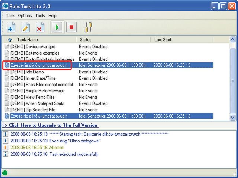This screenshot has width=238, height=178.
Task: Select task [DEMO] Idle Demo
Action: point(27,72)
